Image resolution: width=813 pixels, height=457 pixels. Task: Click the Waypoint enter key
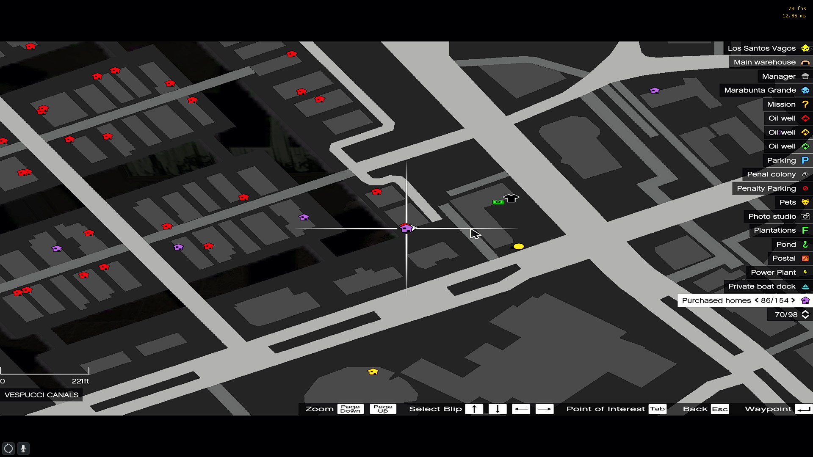coord(804,409)
